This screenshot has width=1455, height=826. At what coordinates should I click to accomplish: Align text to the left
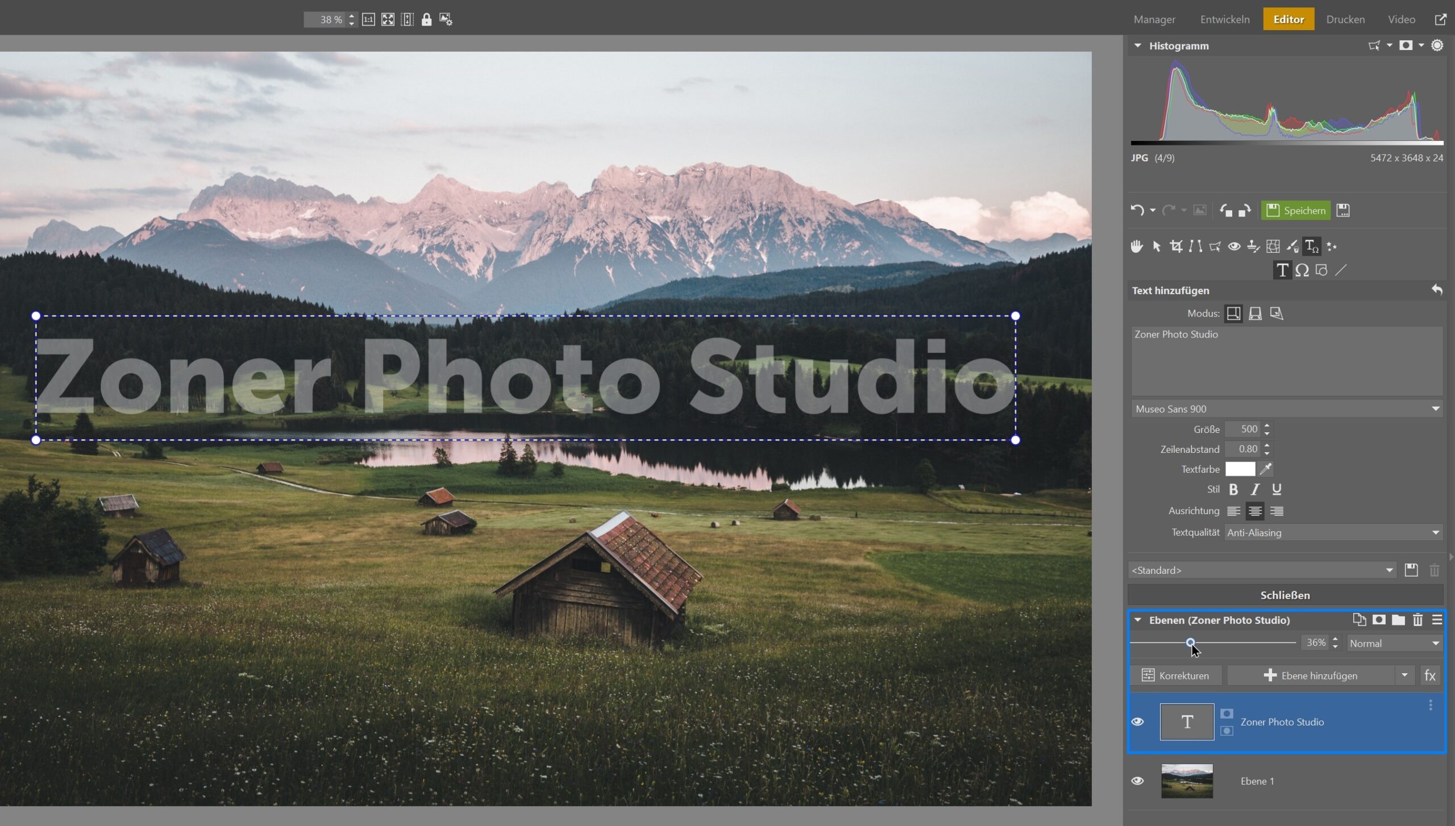[1233, 511]
